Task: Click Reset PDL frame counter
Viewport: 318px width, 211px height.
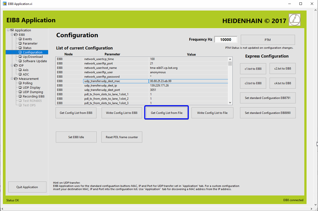Action: click(x=122, y=137)
